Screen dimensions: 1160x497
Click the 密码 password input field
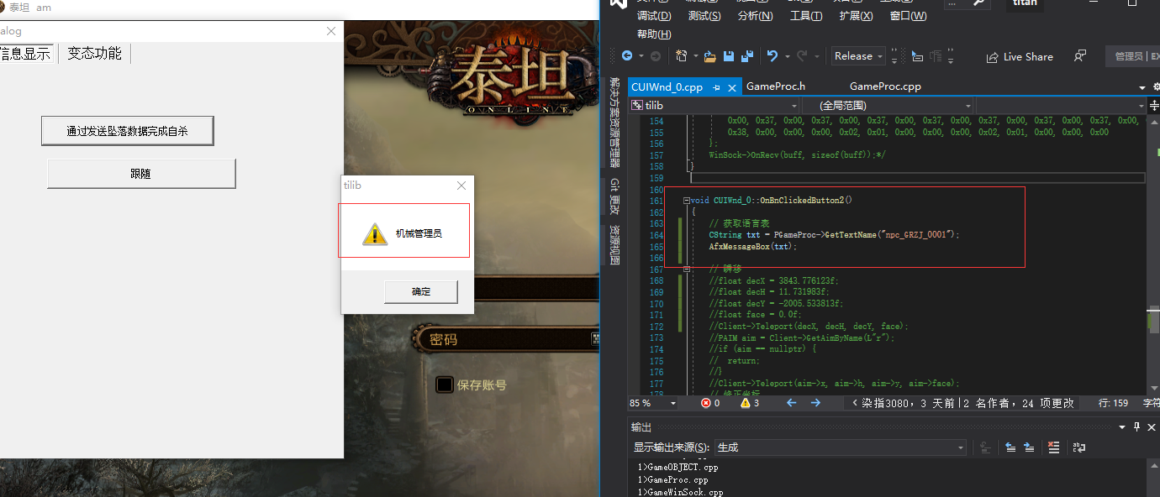point(509,339)
